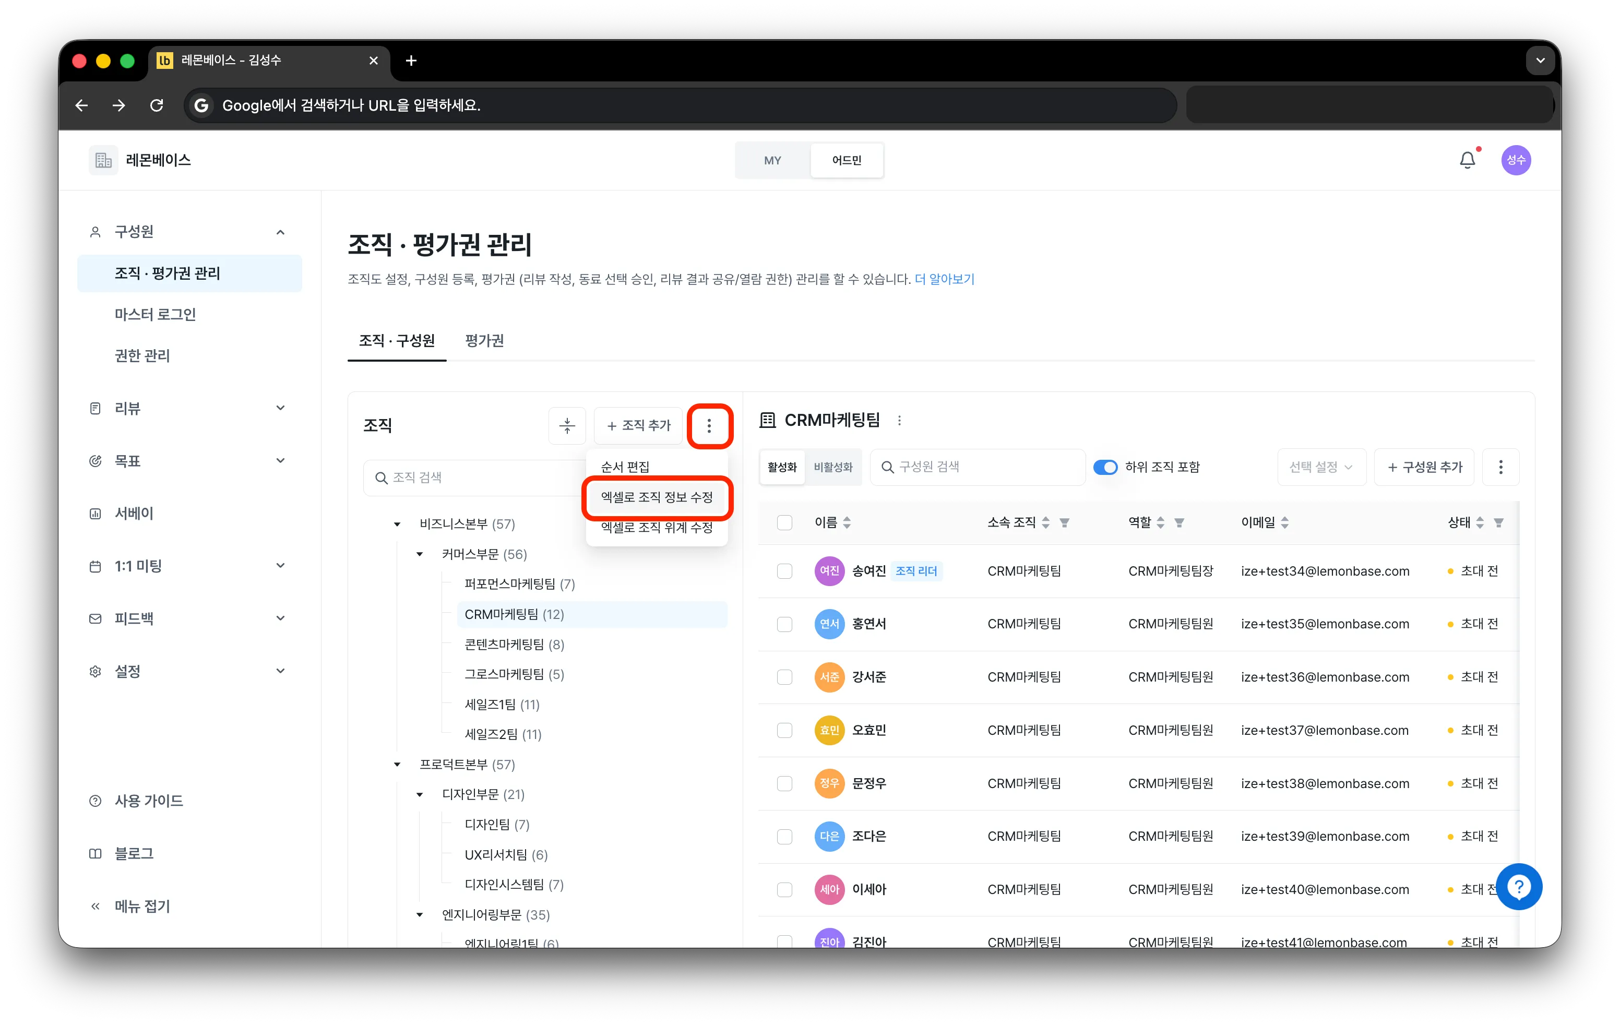Switch to the MY tab
This screenshot has width=1620, height=1025.
(772, 160)
